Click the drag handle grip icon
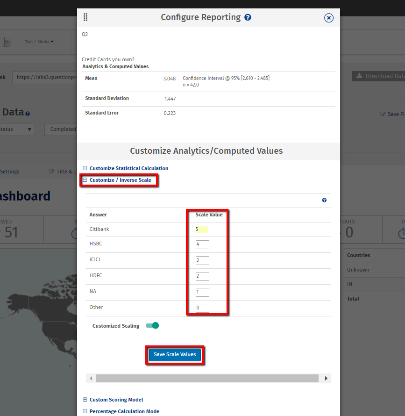This screenshot has height=416, width=405. pos(85,17)
